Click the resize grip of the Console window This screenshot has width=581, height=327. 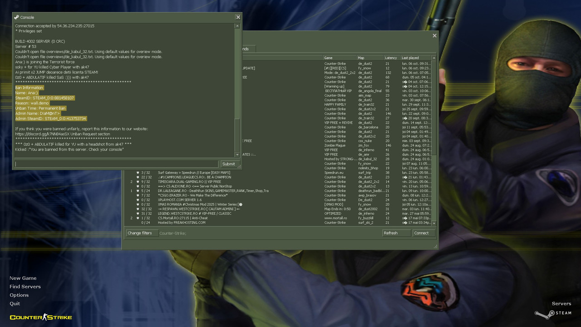point(239,167)
